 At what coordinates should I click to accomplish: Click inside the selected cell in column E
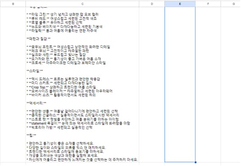point(180,85)
